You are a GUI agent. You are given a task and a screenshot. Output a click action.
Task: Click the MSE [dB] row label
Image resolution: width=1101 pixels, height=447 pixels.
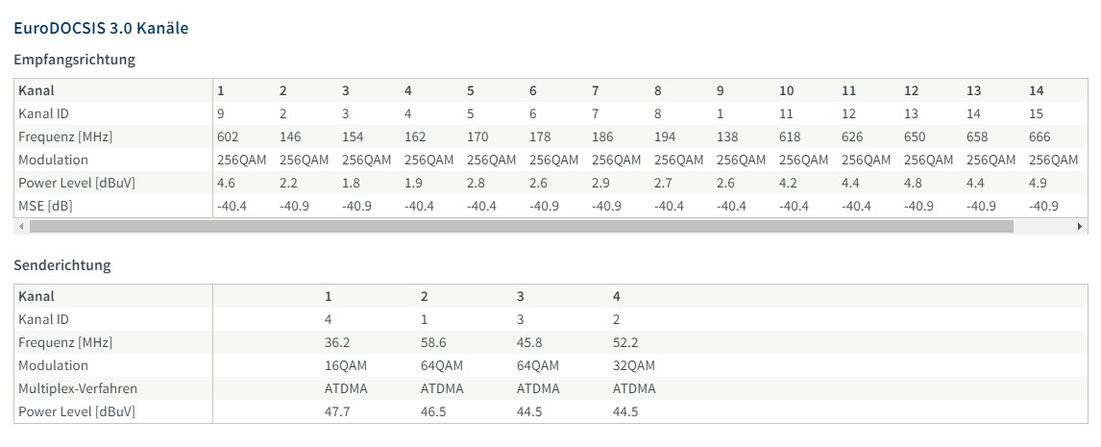(x=46, y=207)
